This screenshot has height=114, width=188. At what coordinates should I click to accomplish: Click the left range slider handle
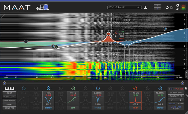(x=5, y=83)
